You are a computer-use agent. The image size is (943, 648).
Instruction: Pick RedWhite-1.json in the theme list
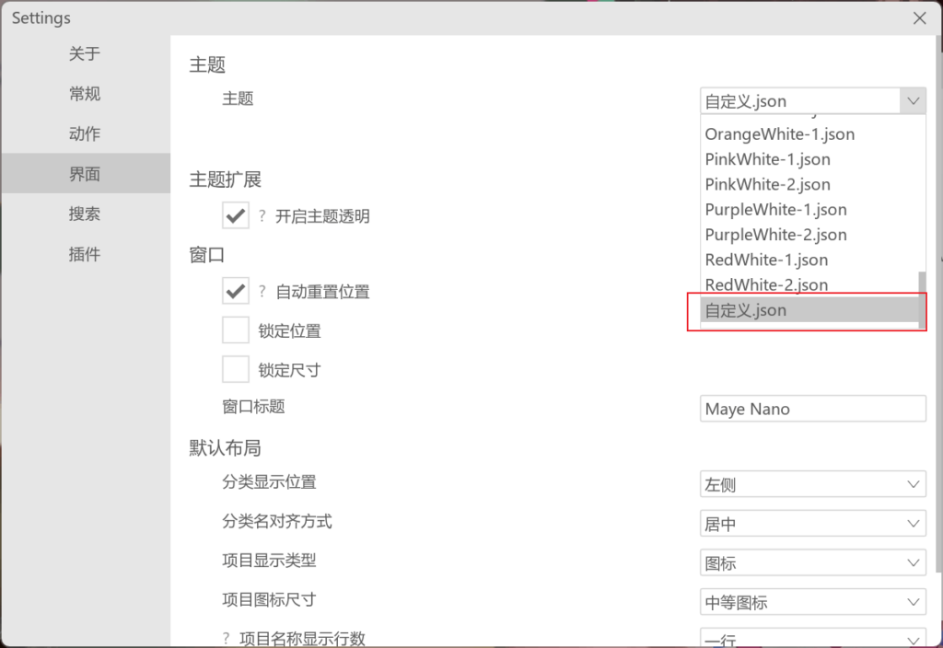coord(766,260)
